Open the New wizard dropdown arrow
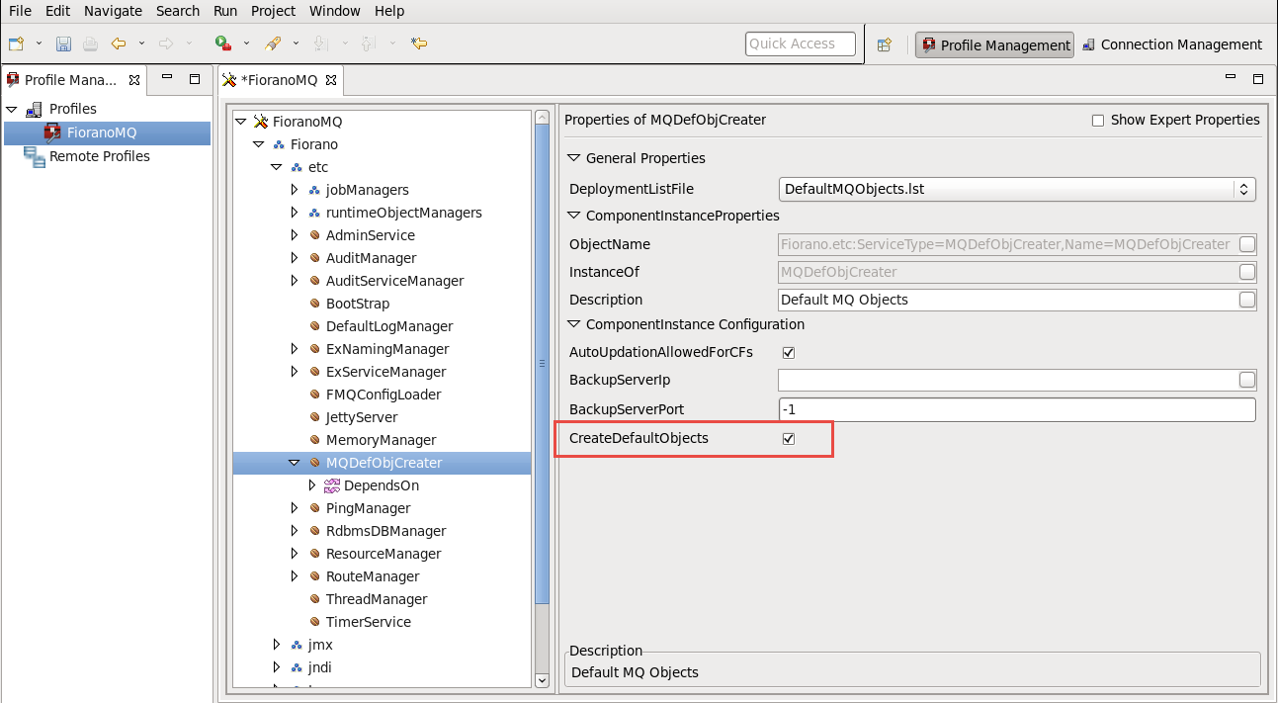The width and height of the screenshot is (1278, 703). 39,44
